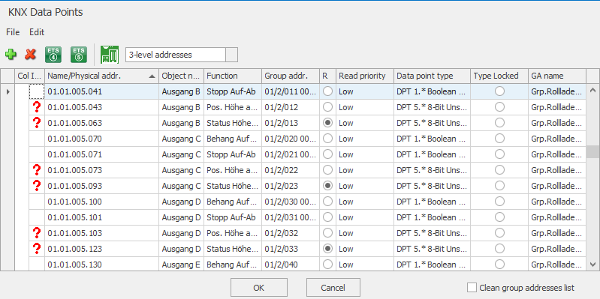Toggle Type Locked for 01.01.005.071
The width and height of the screenshot is (600, 299).
pos(499,154)
